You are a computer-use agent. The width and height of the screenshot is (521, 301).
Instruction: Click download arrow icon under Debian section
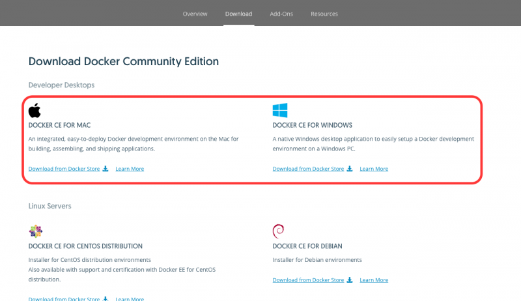(x=350, y=280)
